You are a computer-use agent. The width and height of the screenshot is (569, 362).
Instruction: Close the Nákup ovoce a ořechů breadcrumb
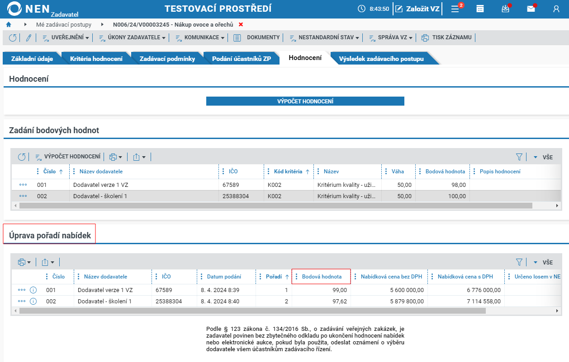pos(241,24)
